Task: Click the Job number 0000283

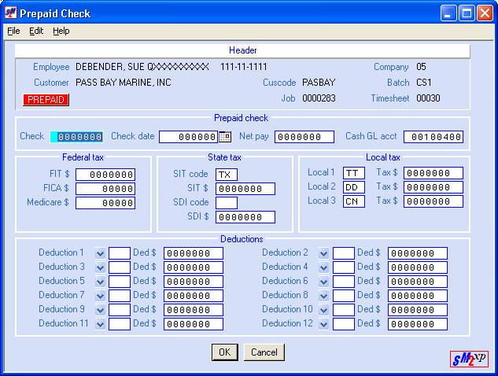Action: click(x=319, y=98)
